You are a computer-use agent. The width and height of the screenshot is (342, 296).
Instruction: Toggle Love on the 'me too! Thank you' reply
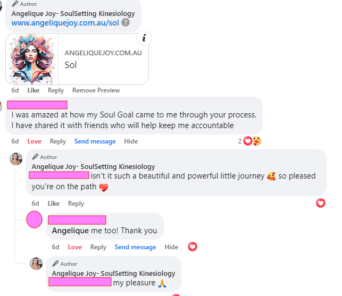pyautogui.click(x=75, y=247)
